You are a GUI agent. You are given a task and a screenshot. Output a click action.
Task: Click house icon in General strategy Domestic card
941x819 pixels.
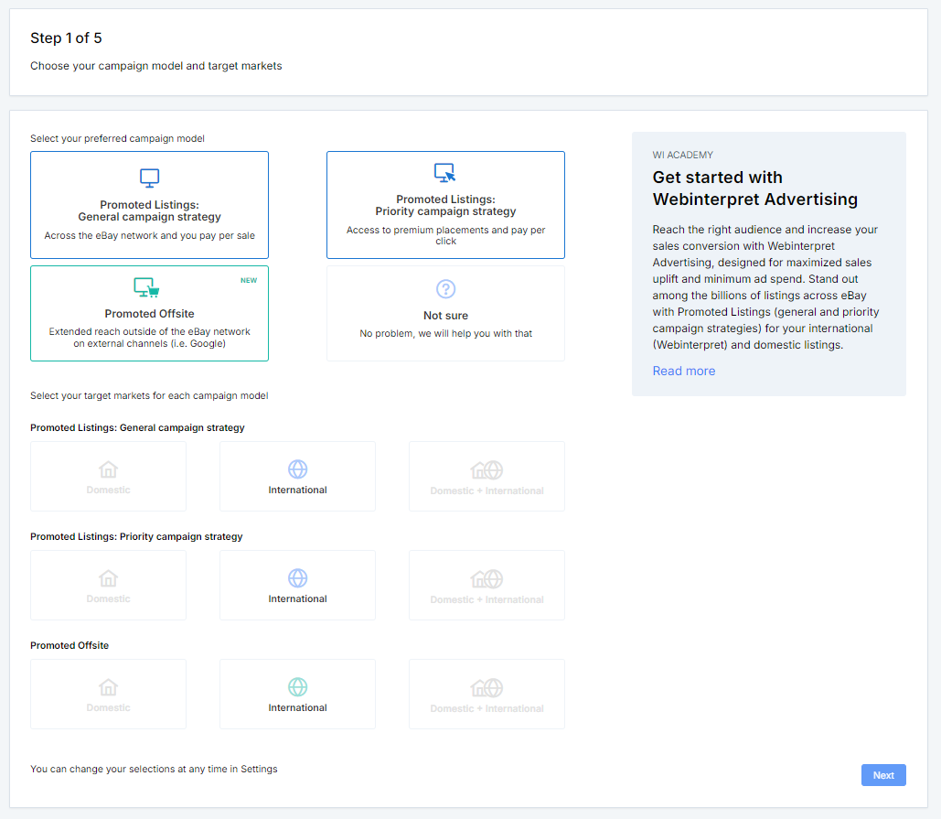[x=109, y=469]
